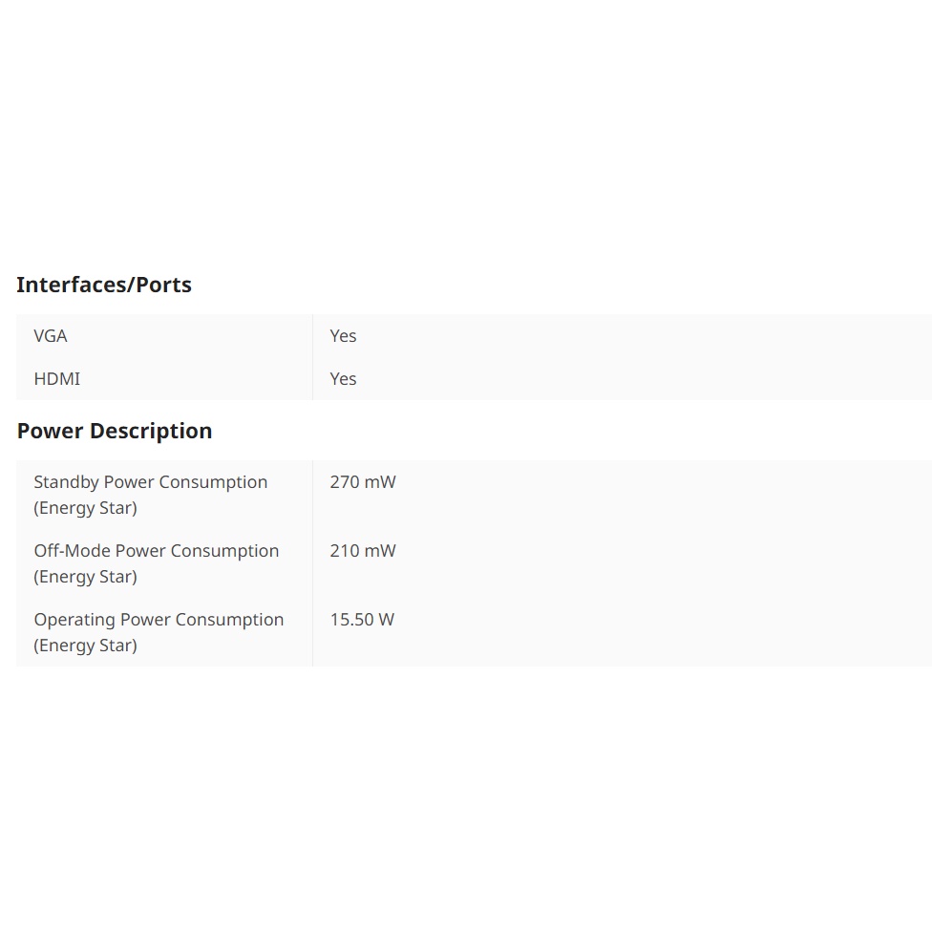Select the Standby Power Consumption label text
Image resolution: width=932 pixels, height=932 pixels.
coord(151,482)
